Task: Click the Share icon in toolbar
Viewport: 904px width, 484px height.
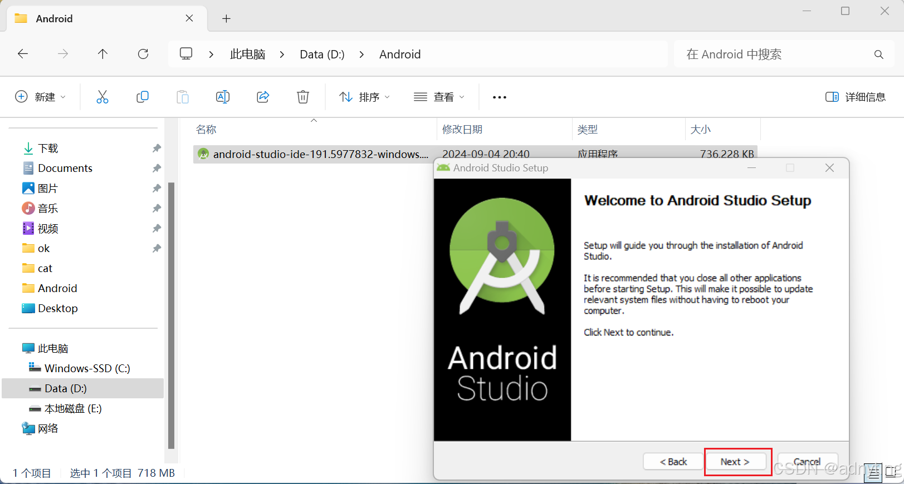Action: (x=263, y=97)
